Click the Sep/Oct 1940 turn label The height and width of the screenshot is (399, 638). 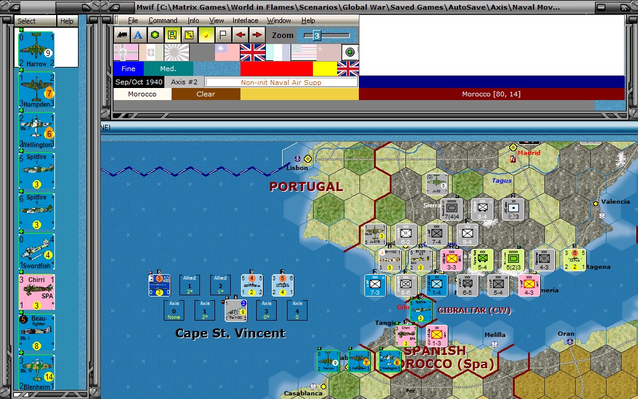[139, 82]
